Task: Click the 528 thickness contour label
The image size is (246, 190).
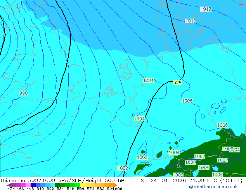Action: click(177, 83)
